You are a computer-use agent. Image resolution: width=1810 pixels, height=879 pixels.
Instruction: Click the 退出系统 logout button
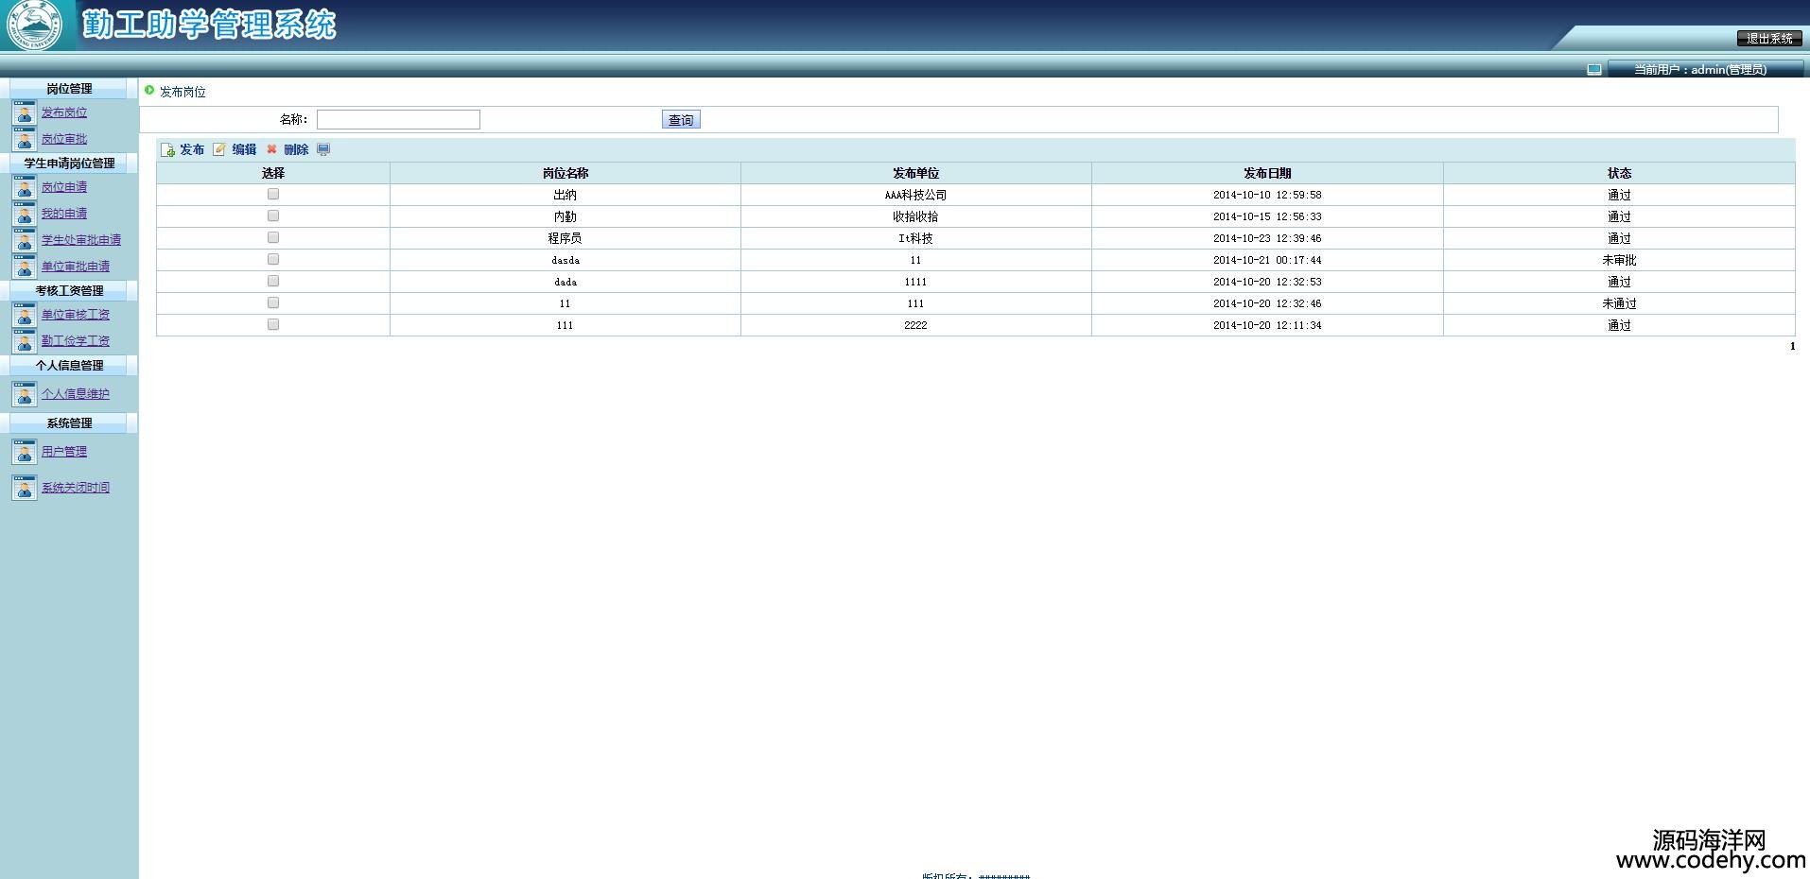[1769, 39]
